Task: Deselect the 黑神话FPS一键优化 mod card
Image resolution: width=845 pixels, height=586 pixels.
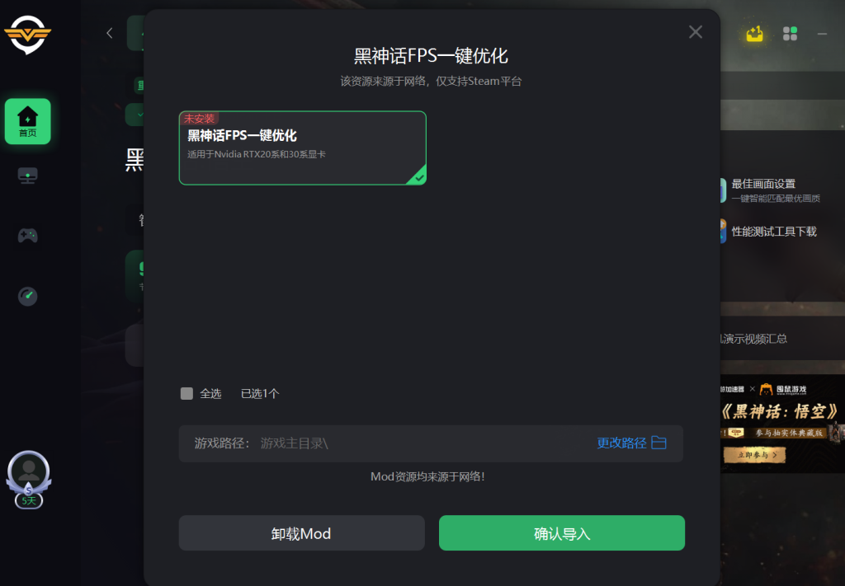Action: coord(302,148)
